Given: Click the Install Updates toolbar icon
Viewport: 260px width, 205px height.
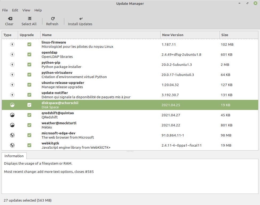Looking at the screenshot, I should tap(81, 19).
